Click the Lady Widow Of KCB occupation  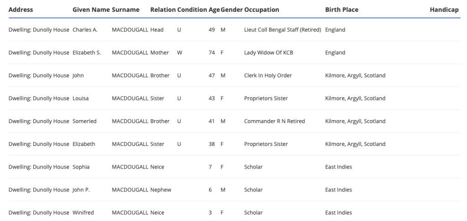[x=268, y=53]
